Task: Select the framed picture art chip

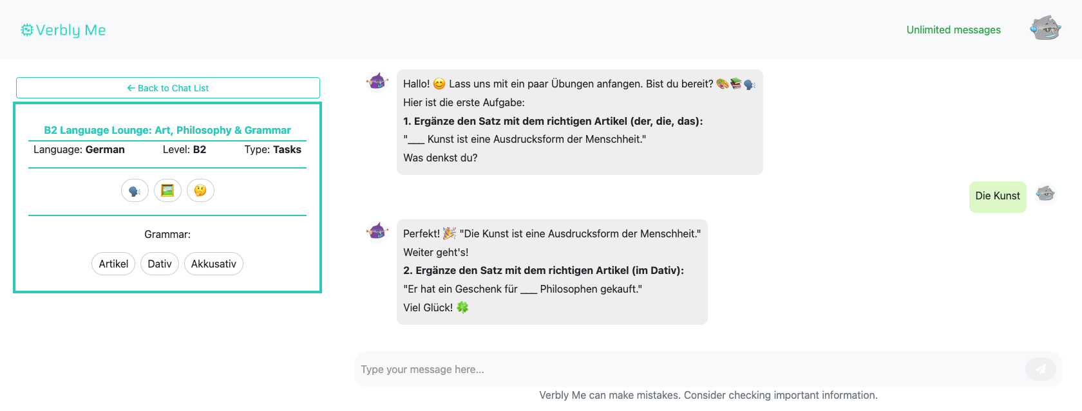Action: pos(167,190)
